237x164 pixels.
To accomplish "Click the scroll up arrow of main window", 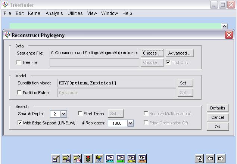I will [225, 26].
